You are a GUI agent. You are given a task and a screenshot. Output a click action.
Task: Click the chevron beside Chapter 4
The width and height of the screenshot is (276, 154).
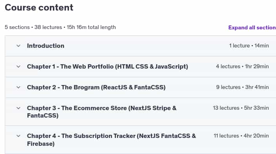point(18,136)
